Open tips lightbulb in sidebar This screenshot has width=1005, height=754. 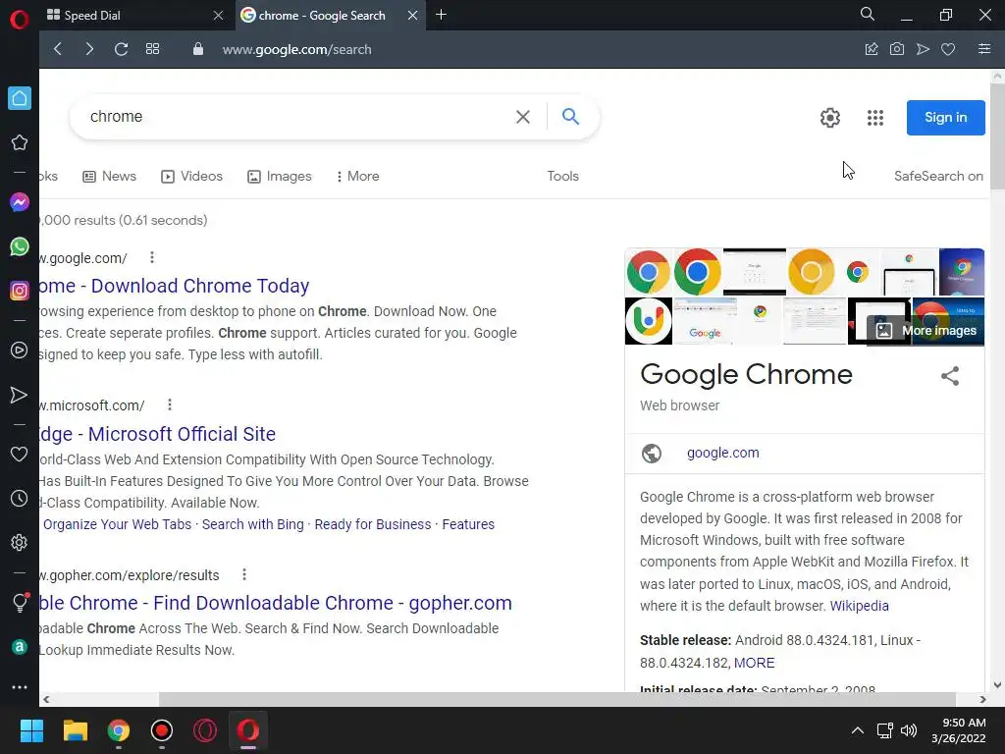point(20,602)
